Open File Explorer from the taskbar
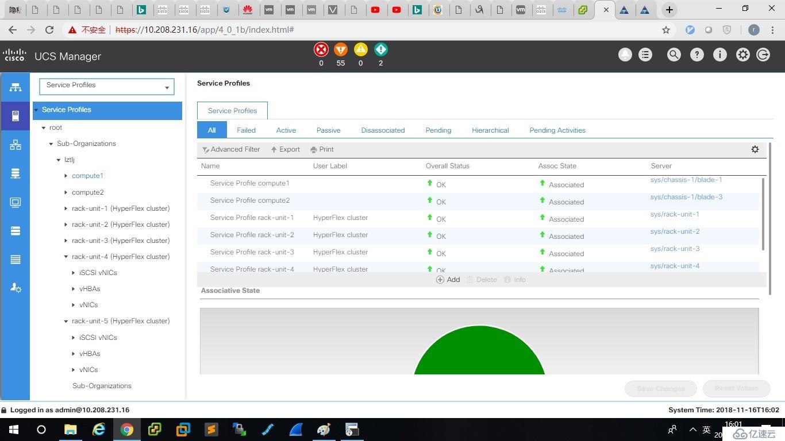Viewport: 785px width, 441px height. point(70,430)
